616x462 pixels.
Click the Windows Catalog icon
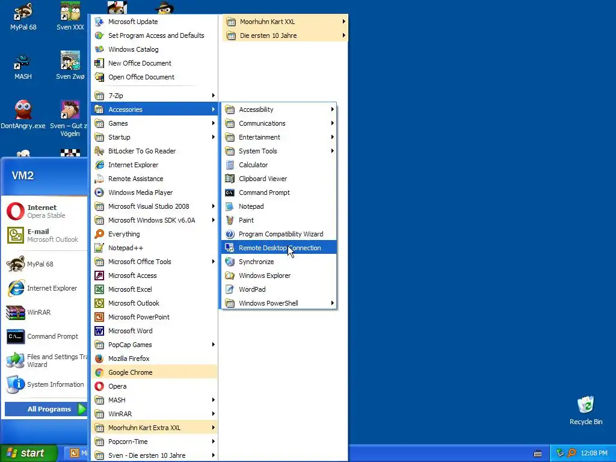click(99, 49)
